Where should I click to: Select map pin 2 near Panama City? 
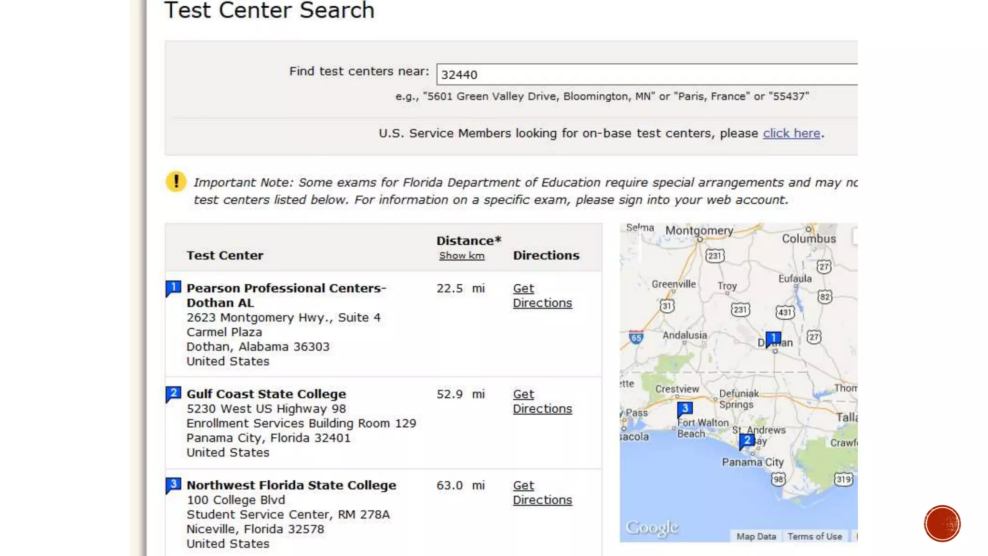[x=746, y=441]
